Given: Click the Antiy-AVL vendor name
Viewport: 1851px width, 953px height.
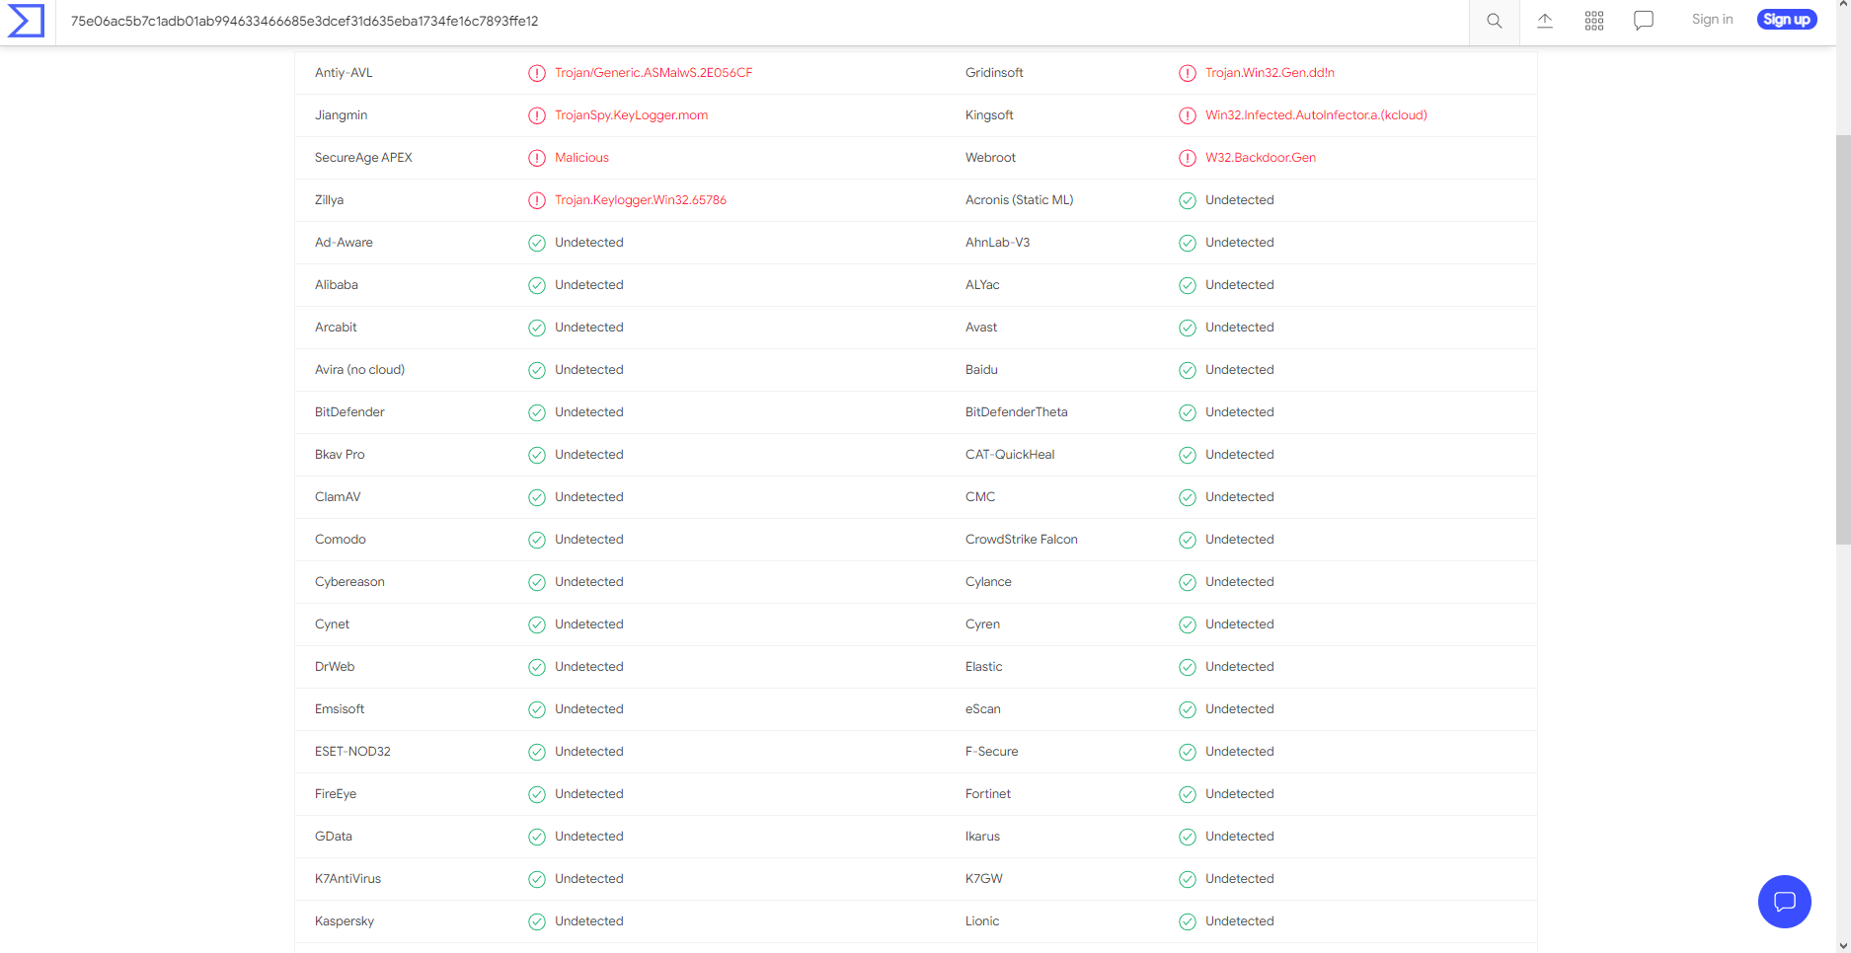Looking at the screenshot, I should (344, 73).
